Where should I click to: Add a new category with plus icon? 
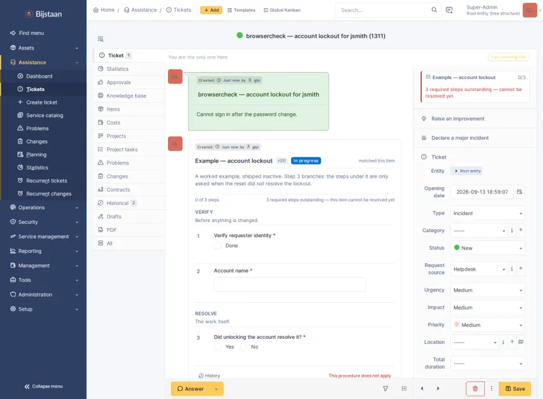tap(520, 230)
